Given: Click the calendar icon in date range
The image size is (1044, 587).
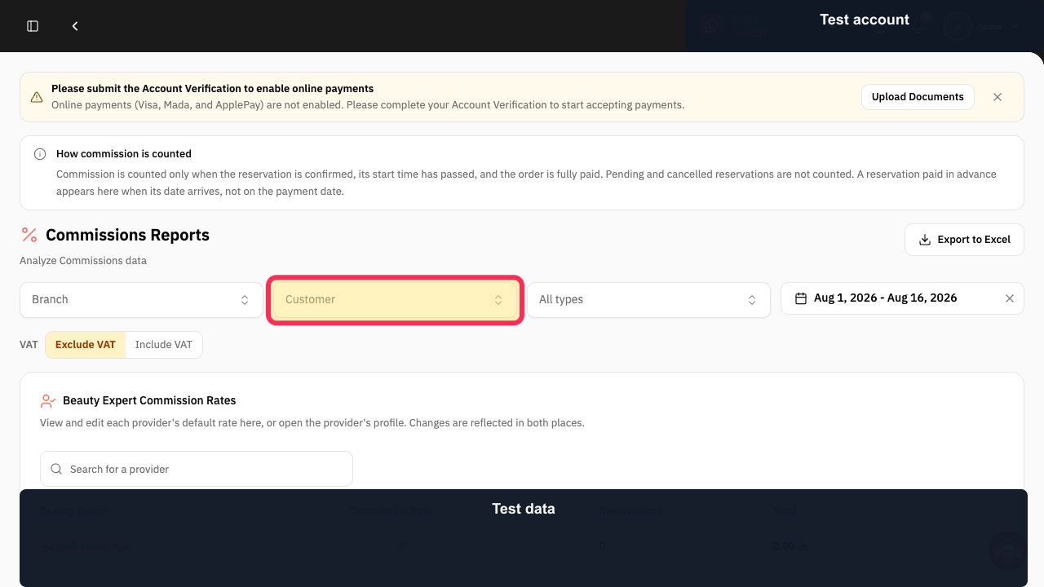Looking at the screenshot, I should [x=801, y=298].
